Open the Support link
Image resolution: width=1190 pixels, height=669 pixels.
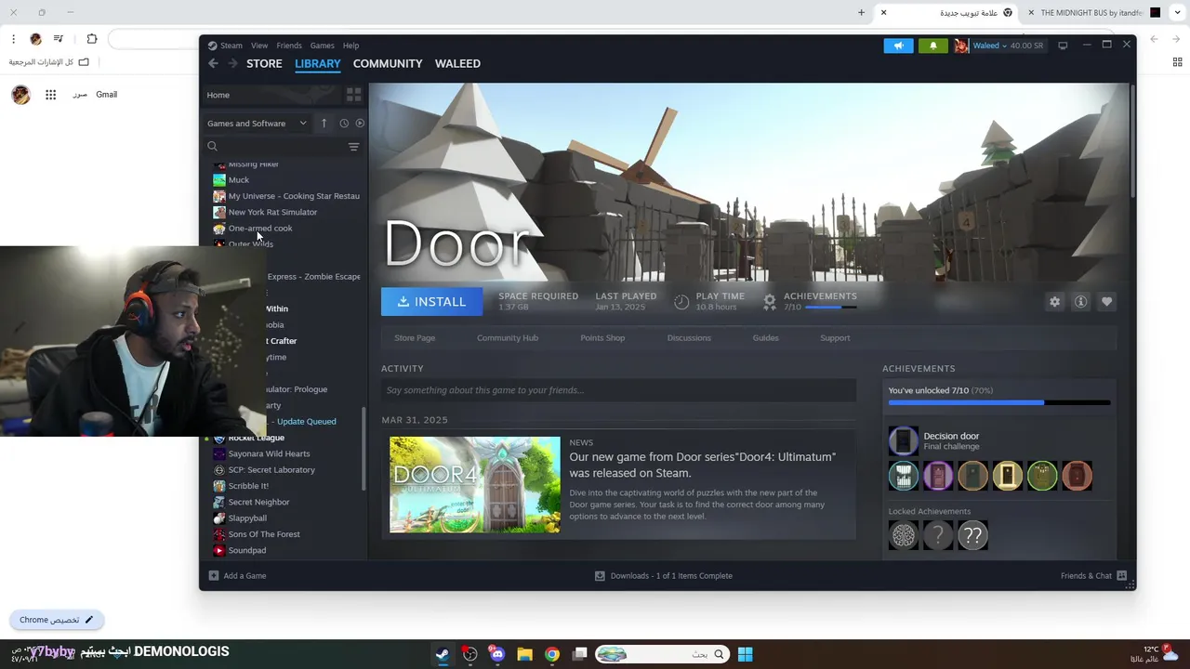pyautogui.click(x=835, y=338)
